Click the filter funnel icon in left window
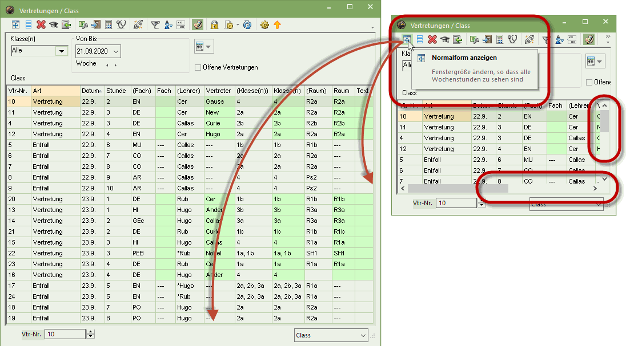 click(155, 25)
